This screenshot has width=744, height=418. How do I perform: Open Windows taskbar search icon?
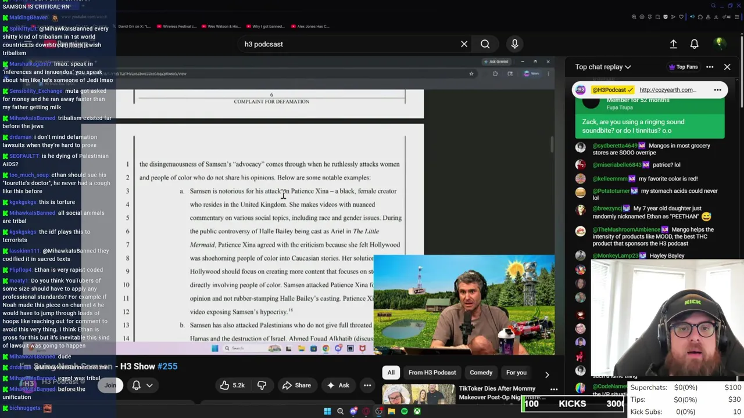(x=341, y=412)
